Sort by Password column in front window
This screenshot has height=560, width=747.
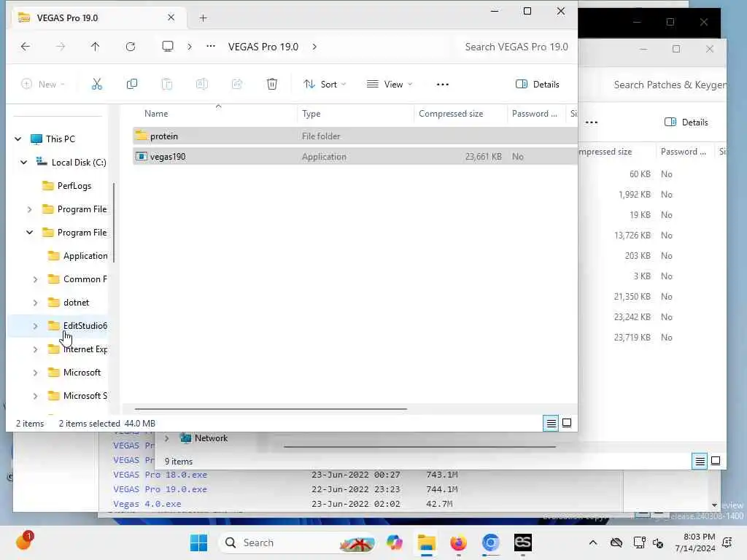point(534,114)
